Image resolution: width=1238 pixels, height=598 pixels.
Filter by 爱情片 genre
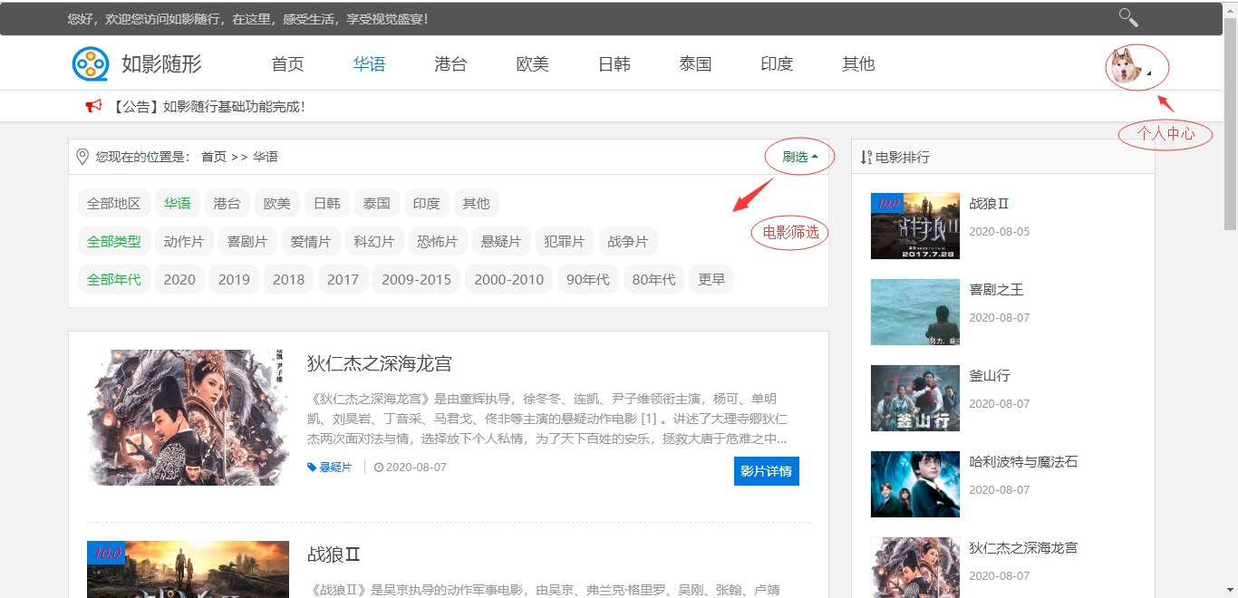coord(311,241)
